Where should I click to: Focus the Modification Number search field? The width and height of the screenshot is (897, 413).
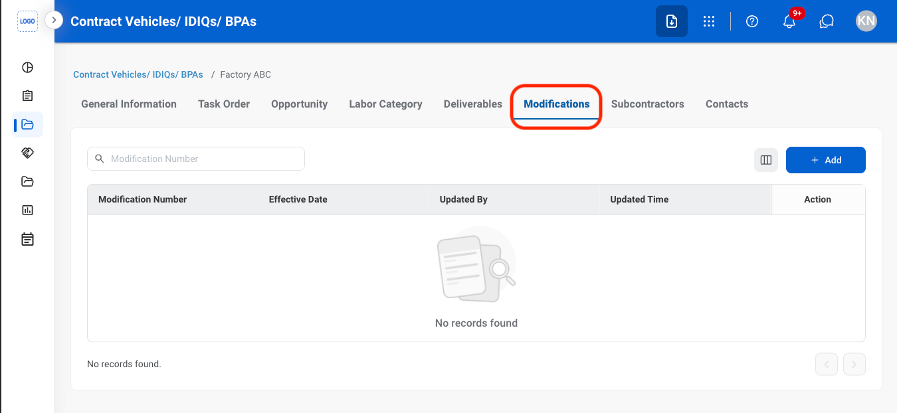click(196, 159)
